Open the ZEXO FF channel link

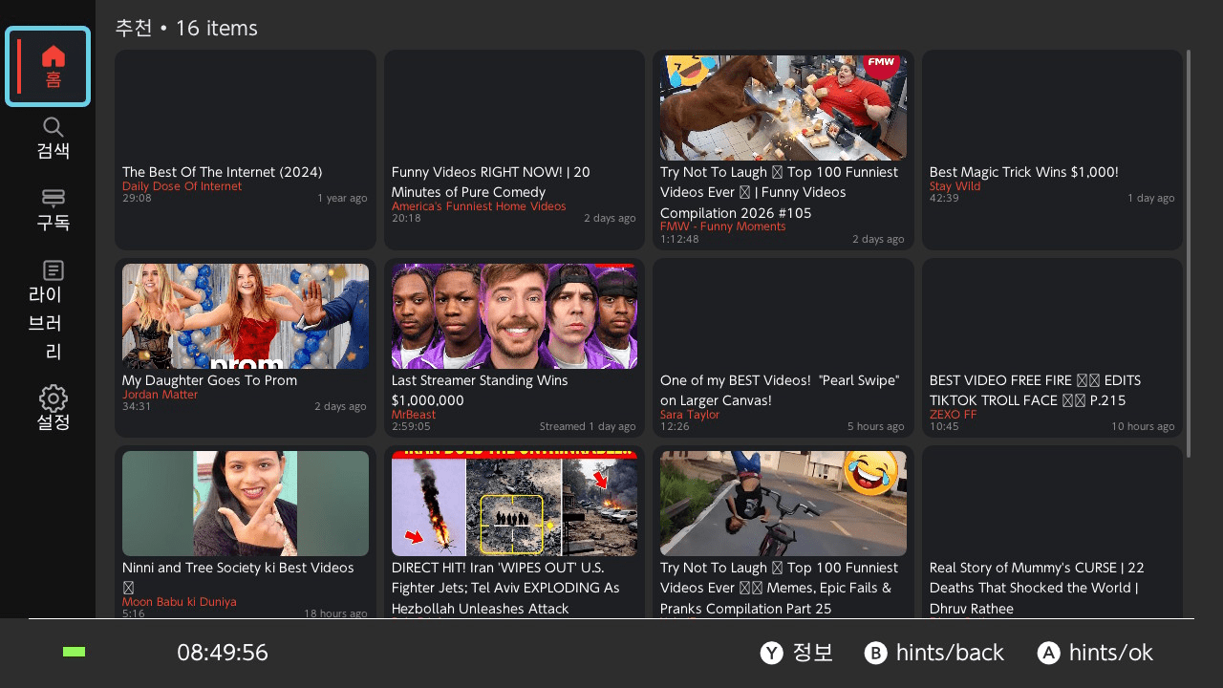click(954, 415)
